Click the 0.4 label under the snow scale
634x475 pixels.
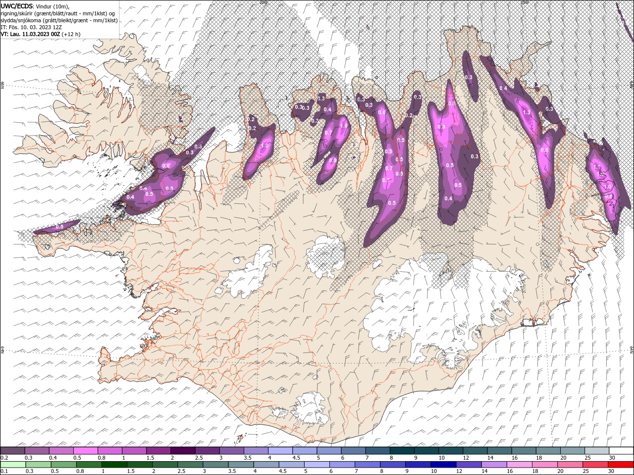click(x=53, y=458)
